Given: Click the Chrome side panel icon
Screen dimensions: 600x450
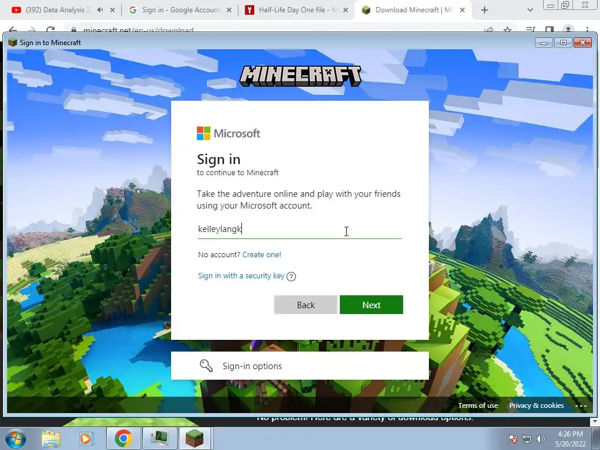Looking at the screenshot, I should click(550, 29).
